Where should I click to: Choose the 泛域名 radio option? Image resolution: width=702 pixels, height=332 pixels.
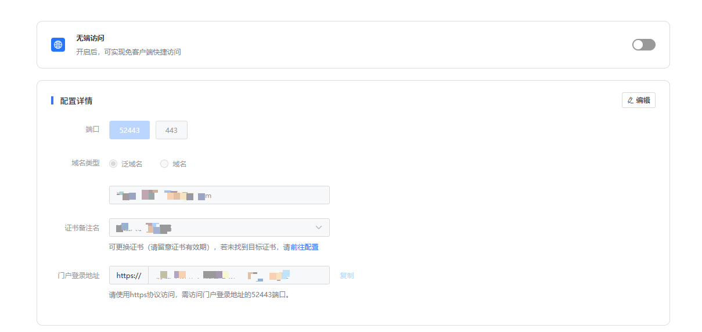(126, 164)
